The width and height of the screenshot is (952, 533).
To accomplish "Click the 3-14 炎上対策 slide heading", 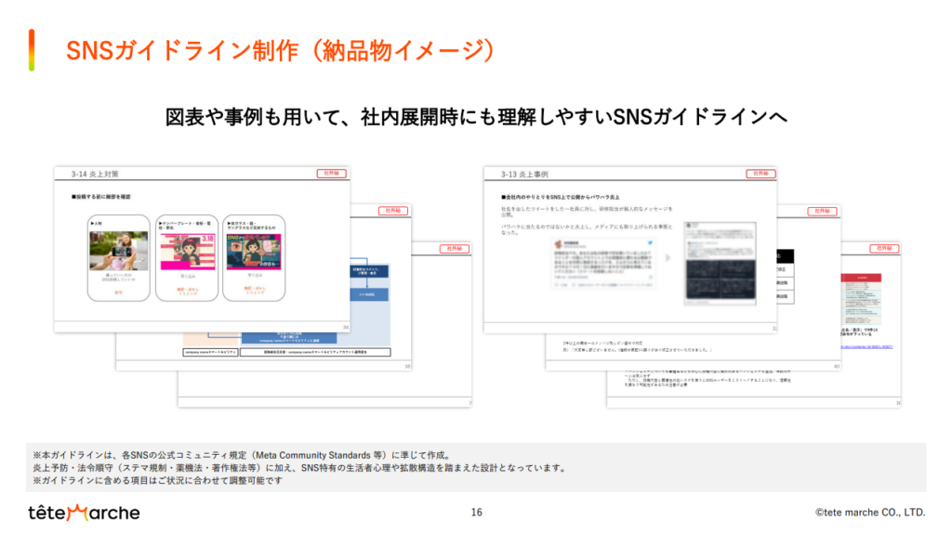I will 95,174.
